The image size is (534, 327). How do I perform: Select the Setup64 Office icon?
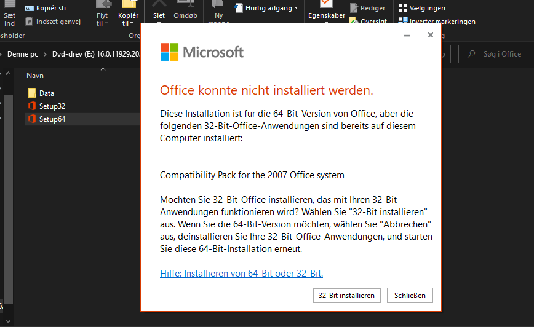[32, 119]
